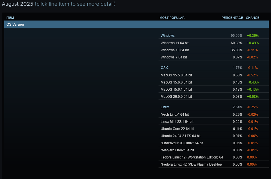The width and height of the screenshot is (271, 179).
Task: Click the -0.25% Linux change value
Action: 252,107
